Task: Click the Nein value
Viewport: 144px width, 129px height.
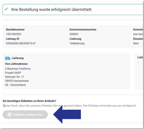Action: 136,43
